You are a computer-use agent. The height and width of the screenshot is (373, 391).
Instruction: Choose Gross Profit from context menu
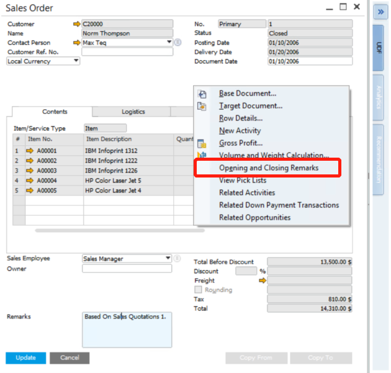240,143
